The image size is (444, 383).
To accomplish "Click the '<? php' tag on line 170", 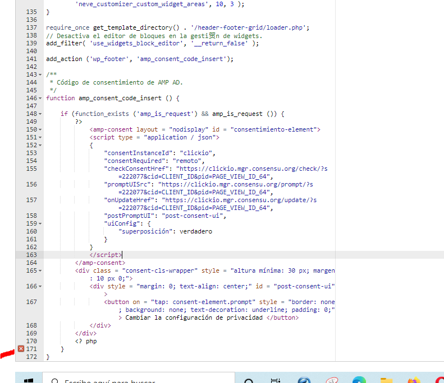I will 86,341.
